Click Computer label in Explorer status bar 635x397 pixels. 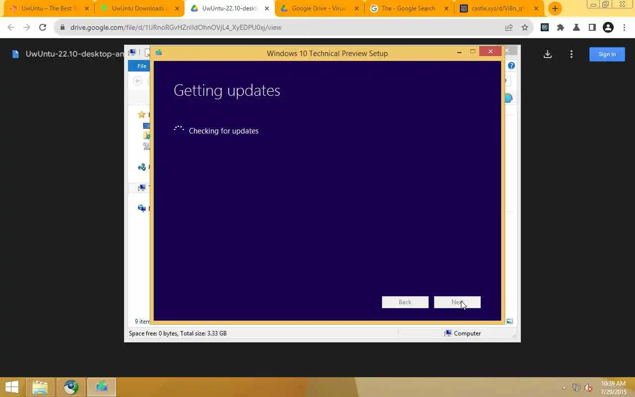click(467, 333)
